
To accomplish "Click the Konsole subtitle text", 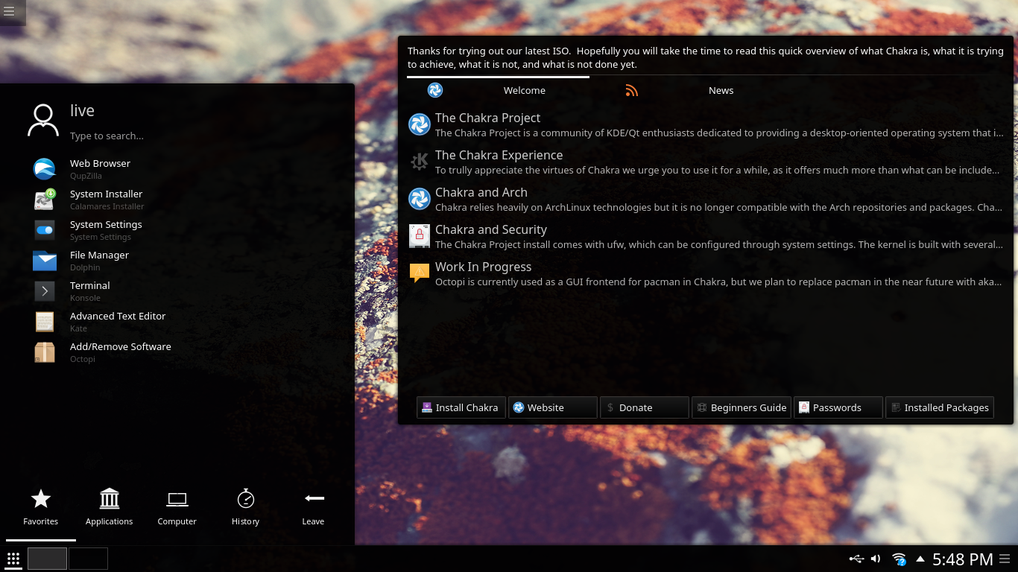I will point(85,298).
